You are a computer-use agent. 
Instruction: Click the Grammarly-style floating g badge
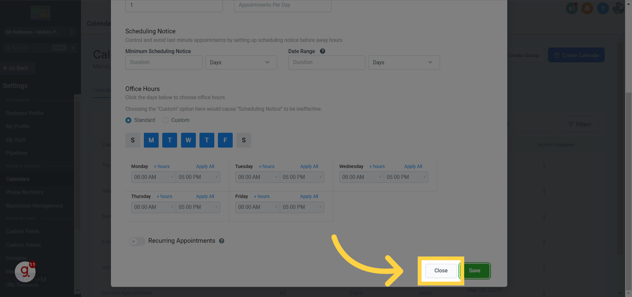pos(25,271)
